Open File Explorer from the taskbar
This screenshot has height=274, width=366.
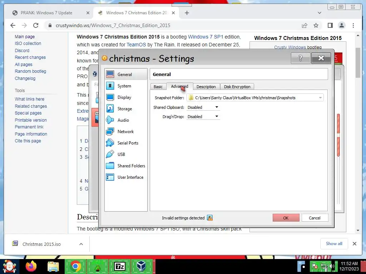pyautogui.click(x=53, y=266)
